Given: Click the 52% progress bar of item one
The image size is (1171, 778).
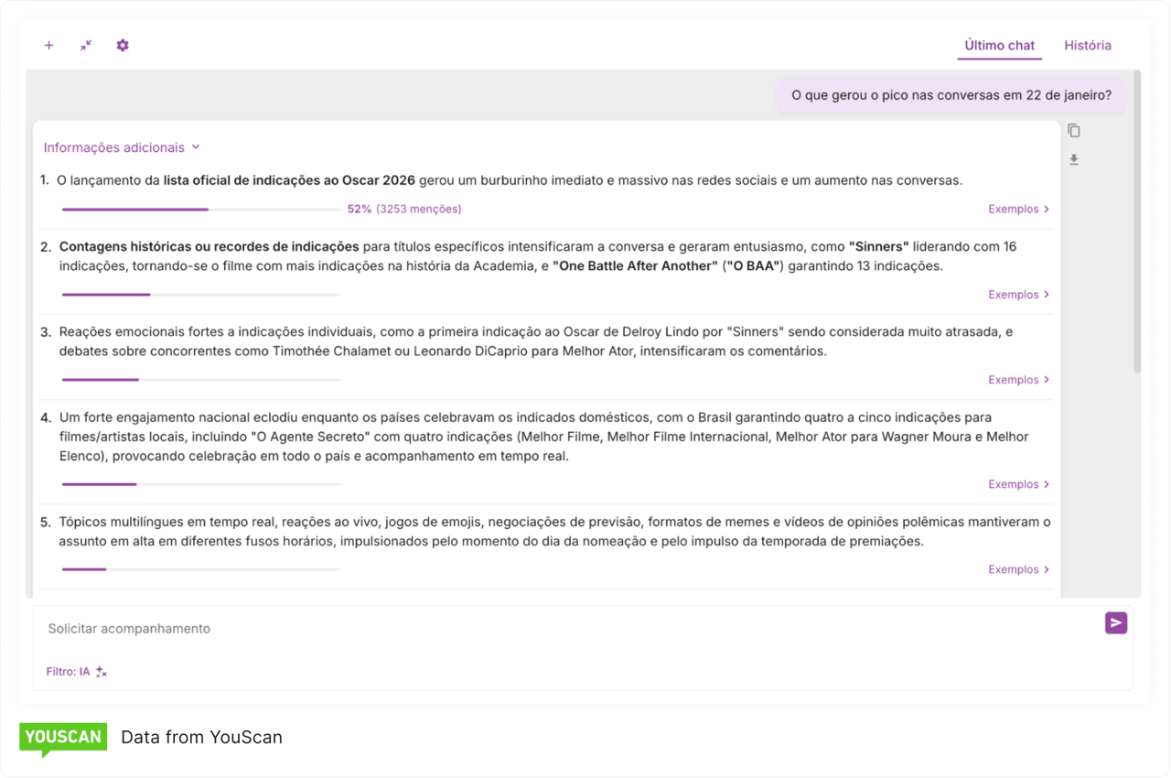Looking at the screenshot, I should [200, 210].
